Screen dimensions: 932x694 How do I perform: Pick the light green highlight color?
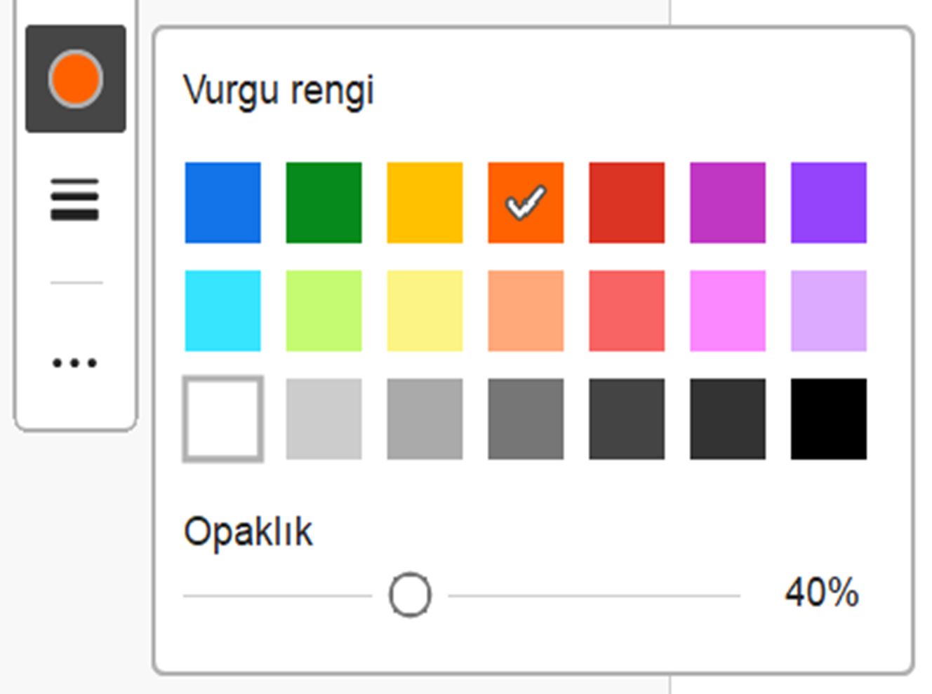click(323, 310)
